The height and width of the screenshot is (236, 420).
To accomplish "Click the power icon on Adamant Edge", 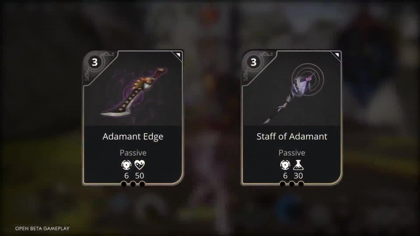I will tap(127, 165).
